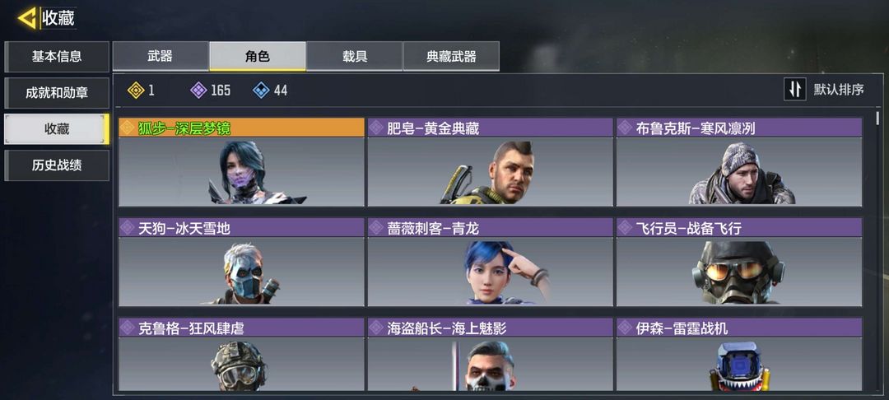Click the orange rarity icon beside 狐步-深层梦镜

click(127, 128)
